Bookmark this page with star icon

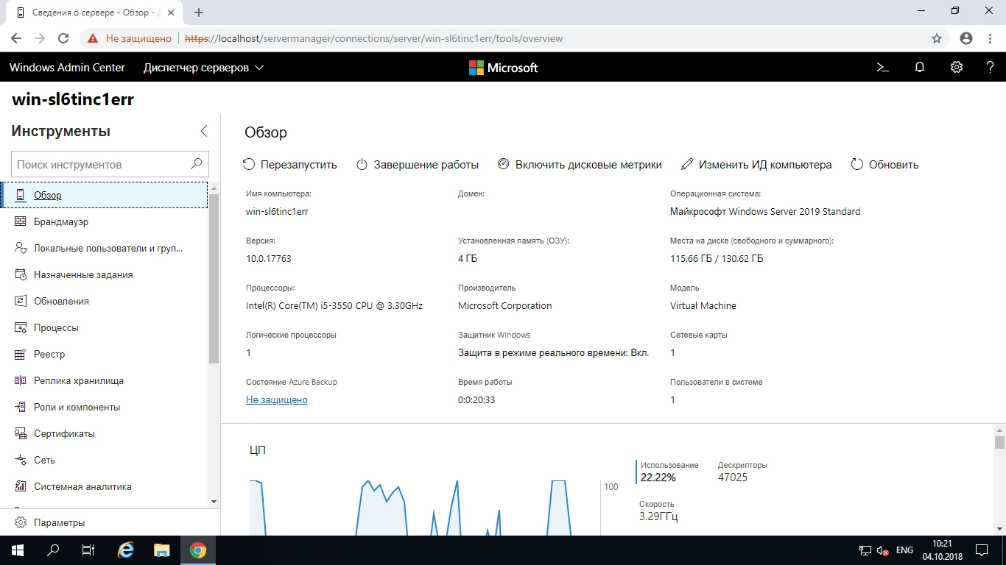[x=937, y=38]
